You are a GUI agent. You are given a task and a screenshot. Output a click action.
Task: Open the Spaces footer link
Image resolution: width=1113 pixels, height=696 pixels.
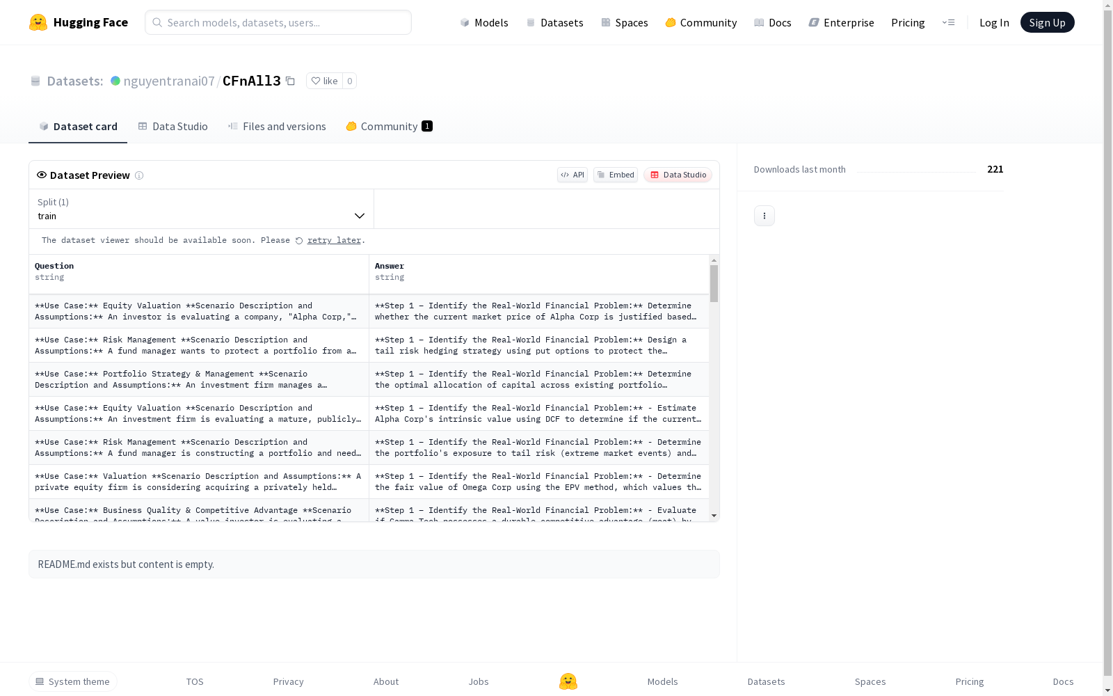click(x=870, y=681)
